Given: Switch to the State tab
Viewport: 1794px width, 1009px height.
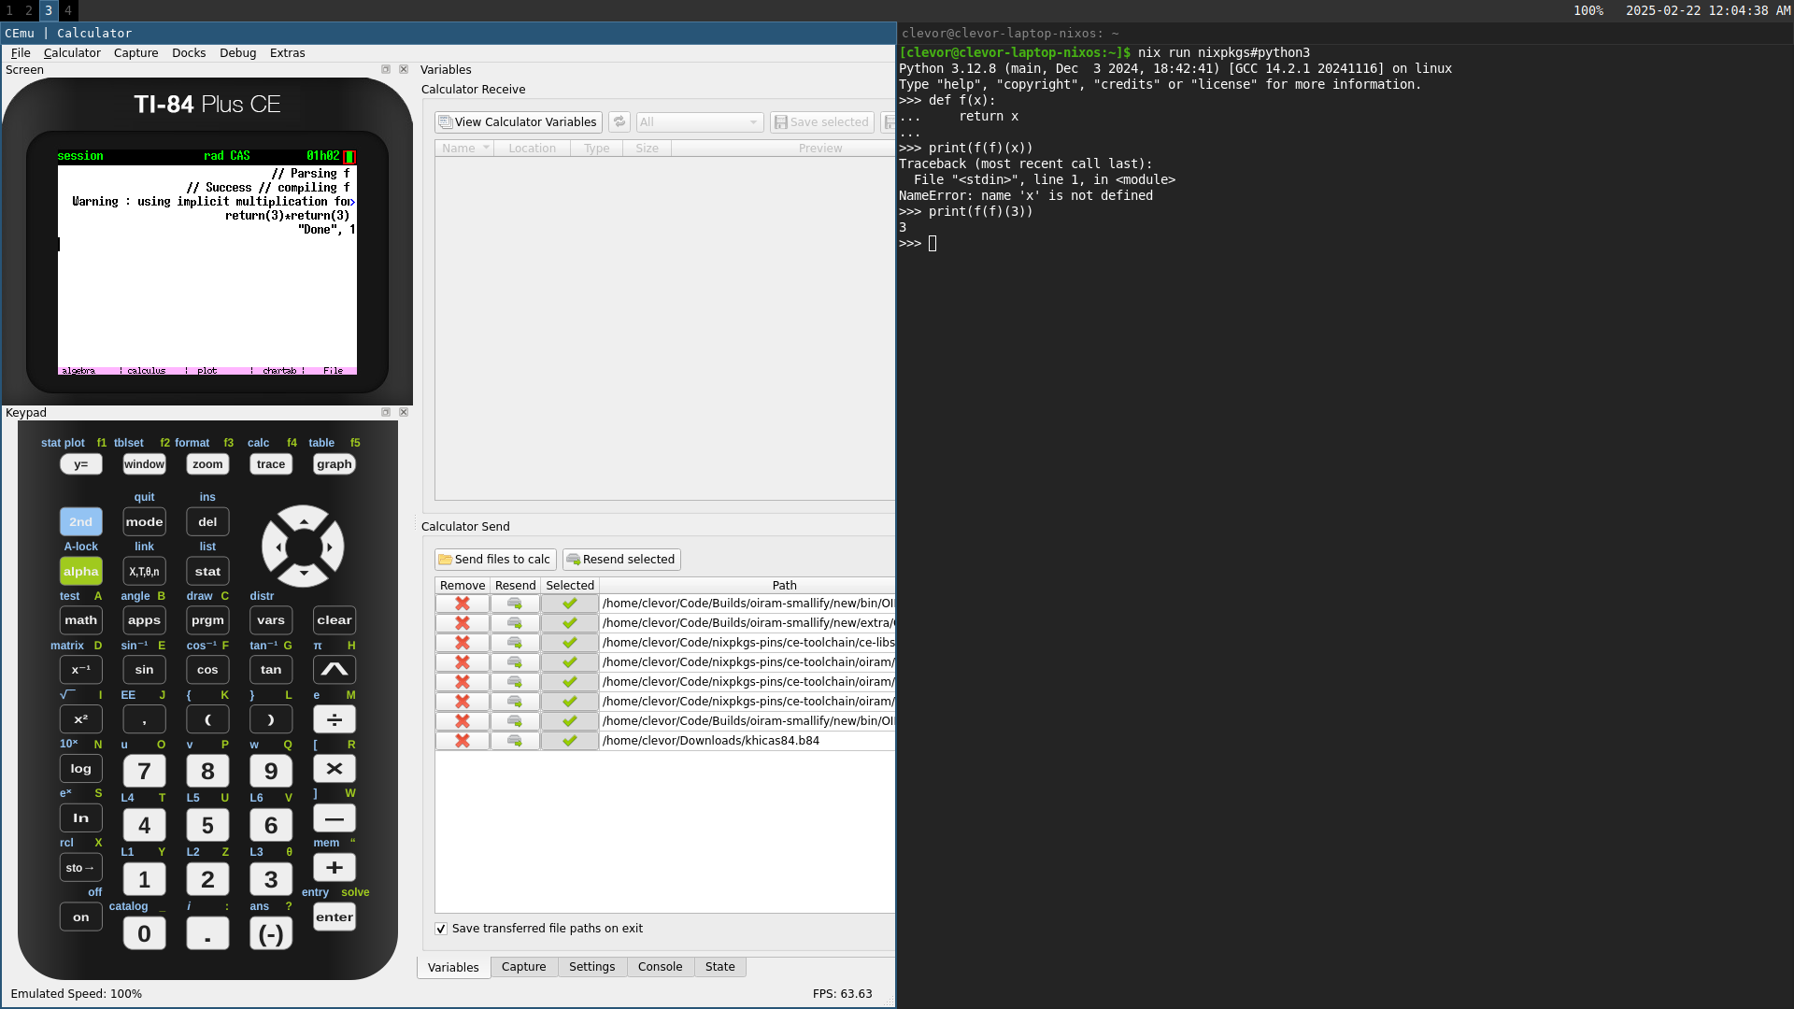Looking at the screenshot, I should click(720, 967).
